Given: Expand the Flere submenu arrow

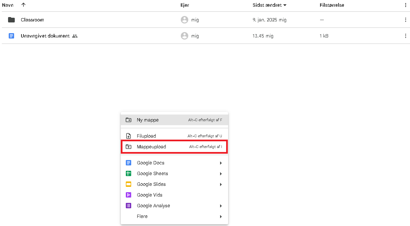Looking at the screenshot, I should pyautogui.click(x=221, y=217).
